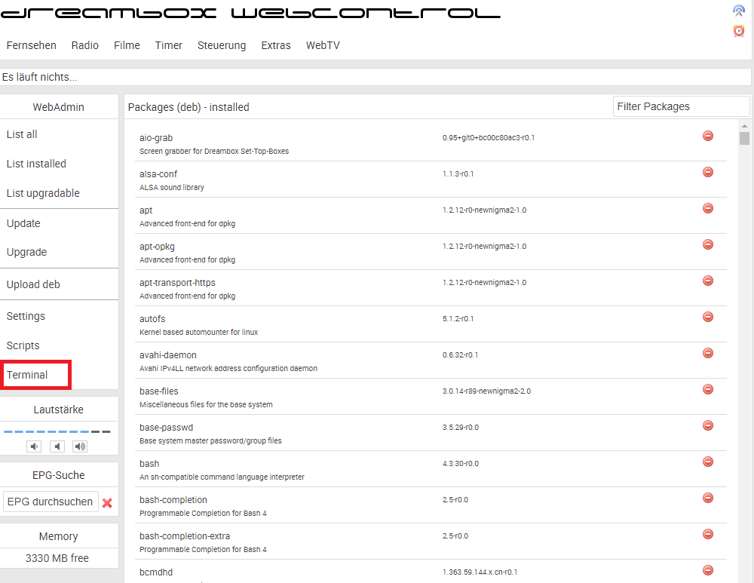Viewport: 754px width, 583px height.
Task: Remove the base-files package
Action: pyautogui.click(x=708, y=389)
